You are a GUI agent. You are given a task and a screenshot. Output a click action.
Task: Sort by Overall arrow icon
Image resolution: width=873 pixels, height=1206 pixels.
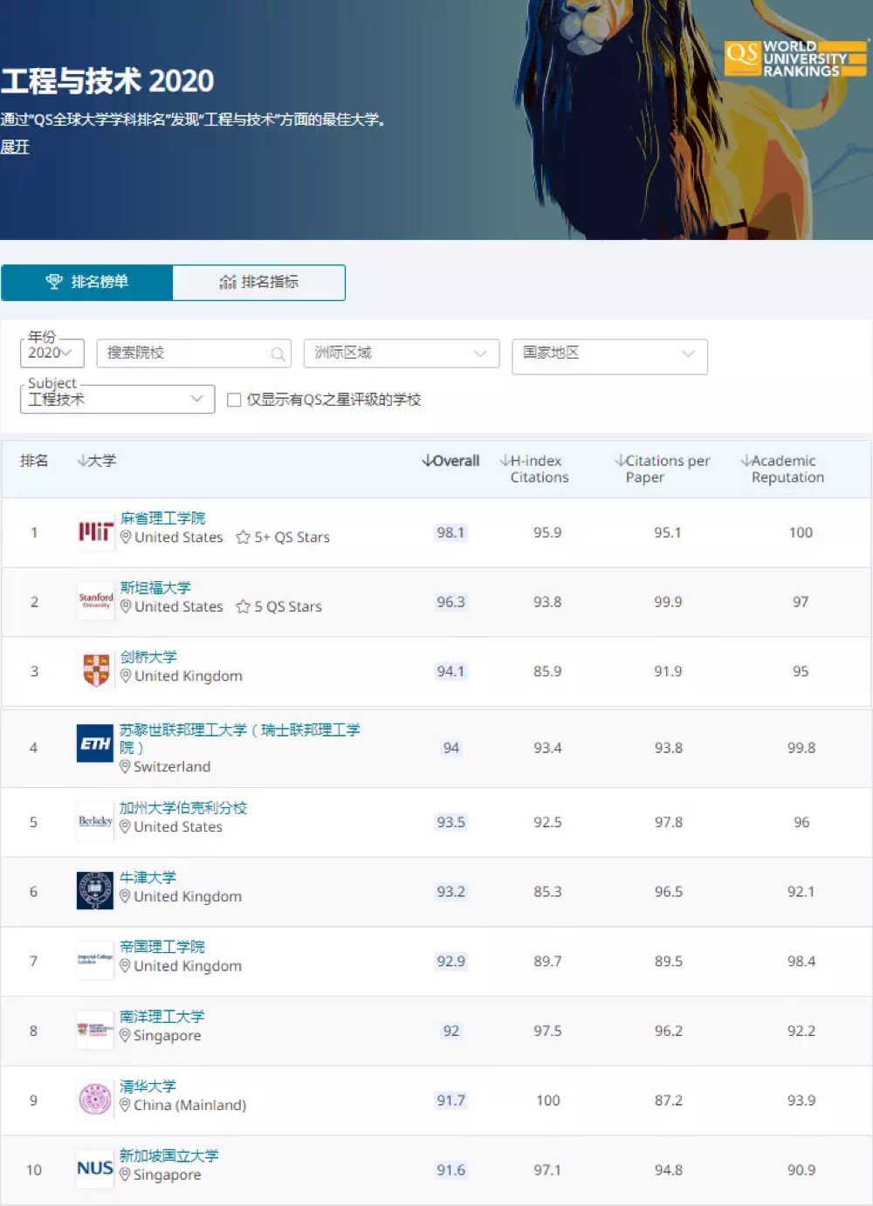pos(427,460)
